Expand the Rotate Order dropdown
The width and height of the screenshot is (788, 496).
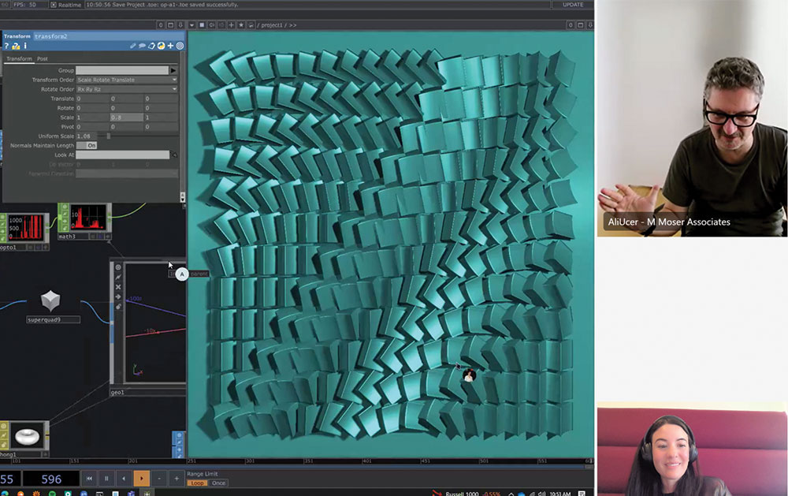[126, 89]
